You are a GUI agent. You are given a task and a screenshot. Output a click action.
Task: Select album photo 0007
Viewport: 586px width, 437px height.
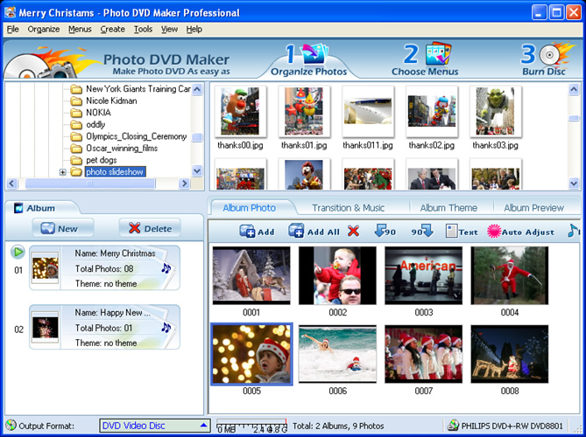tap(424, 354)
